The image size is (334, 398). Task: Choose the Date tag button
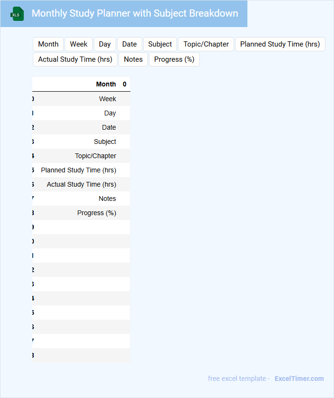coord(129,44)
